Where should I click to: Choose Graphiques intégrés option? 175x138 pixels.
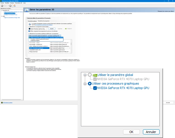click(x=35, y=41)
